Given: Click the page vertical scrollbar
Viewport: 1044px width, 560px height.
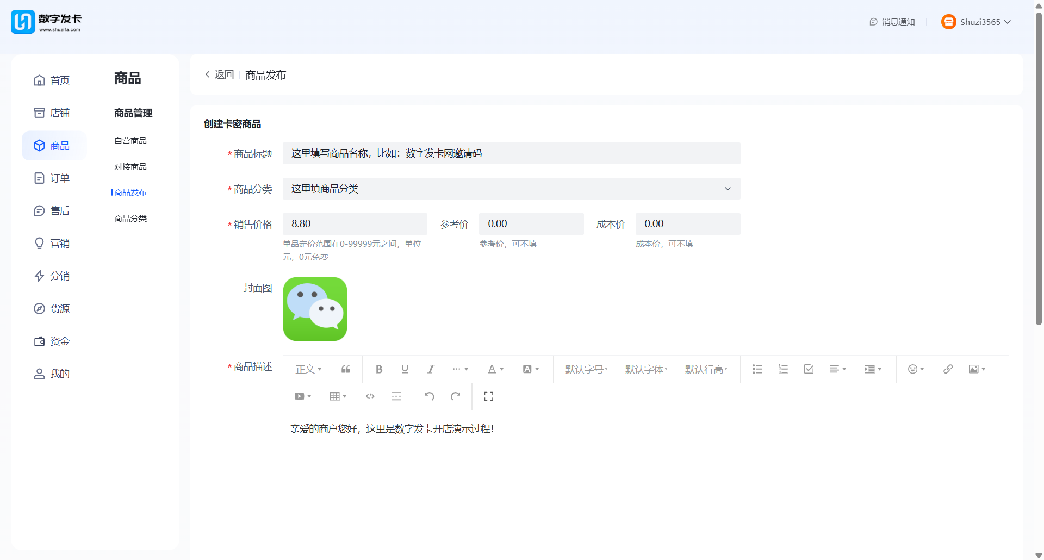Looking at the screenshot, I should [x=1039, y=169].
